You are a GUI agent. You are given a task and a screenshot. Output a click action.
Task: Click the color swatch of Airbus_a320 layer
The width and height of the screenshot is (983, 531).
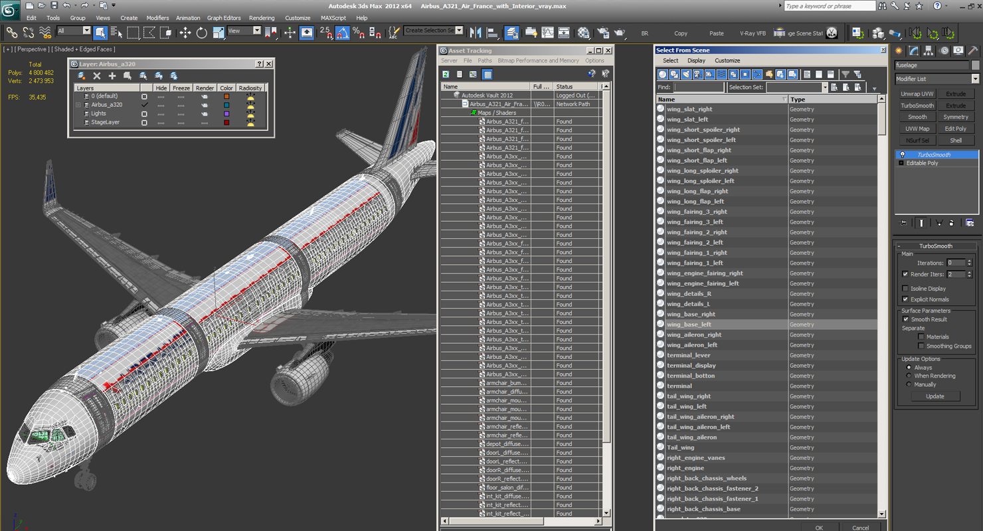tap(226, 105)
